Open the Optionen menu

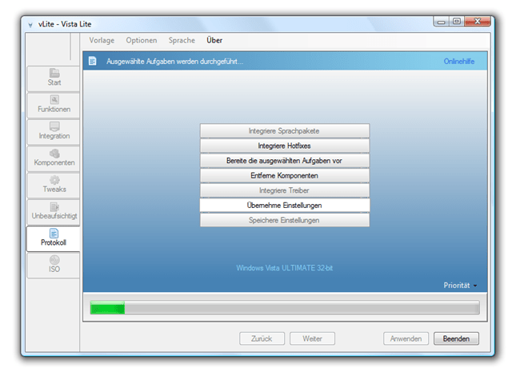[x=142, y=40]
